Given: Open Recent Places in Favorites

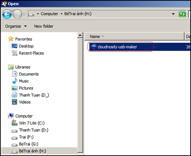Looking at the screenshot, I should tap(31, 53).
